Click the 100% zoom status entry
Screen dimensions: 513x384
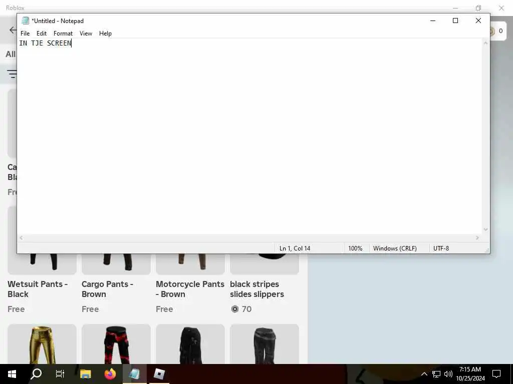click(x=355, y=248)
